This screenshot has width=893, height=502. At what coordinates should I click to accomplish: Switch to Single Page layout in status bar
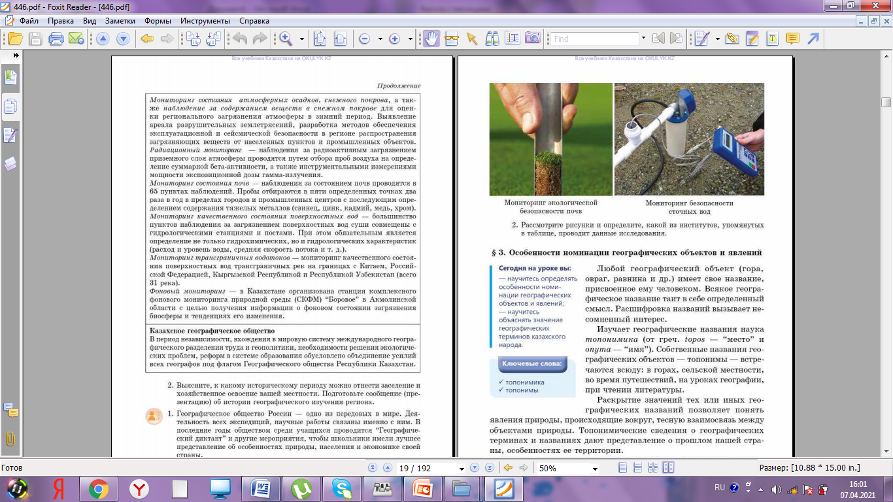coord(622,468)
